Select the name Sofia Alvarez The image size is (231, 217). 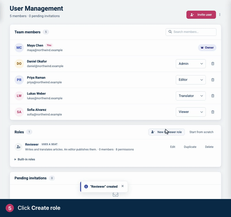36,110
